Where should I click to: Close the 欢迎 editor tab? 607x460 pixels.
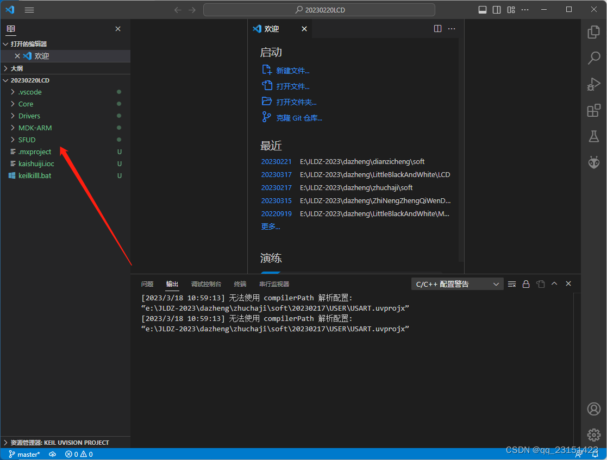pyautogui.click(x=304, y=29)
